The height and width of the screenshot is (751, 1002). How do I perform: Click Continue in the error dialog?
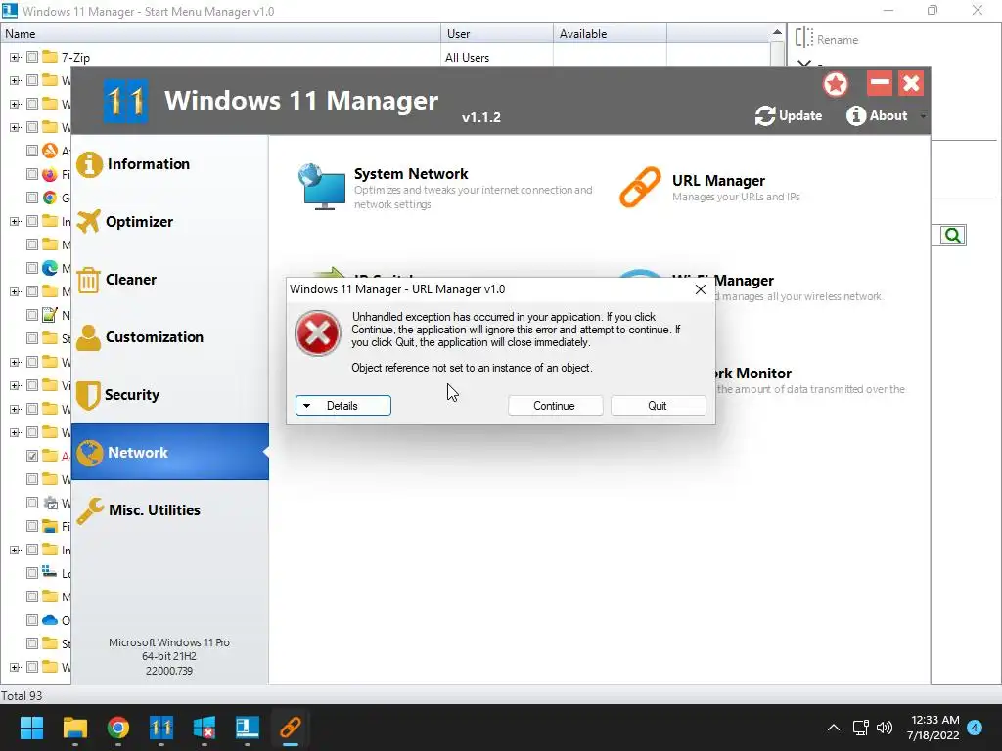[x=556, y=406]
